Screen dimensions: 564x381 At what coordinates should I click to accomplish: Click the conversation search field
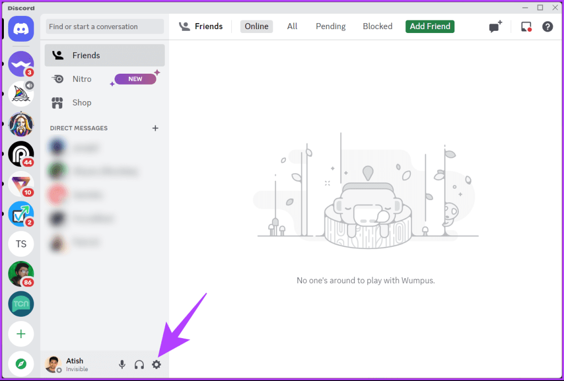coord(105,26)
